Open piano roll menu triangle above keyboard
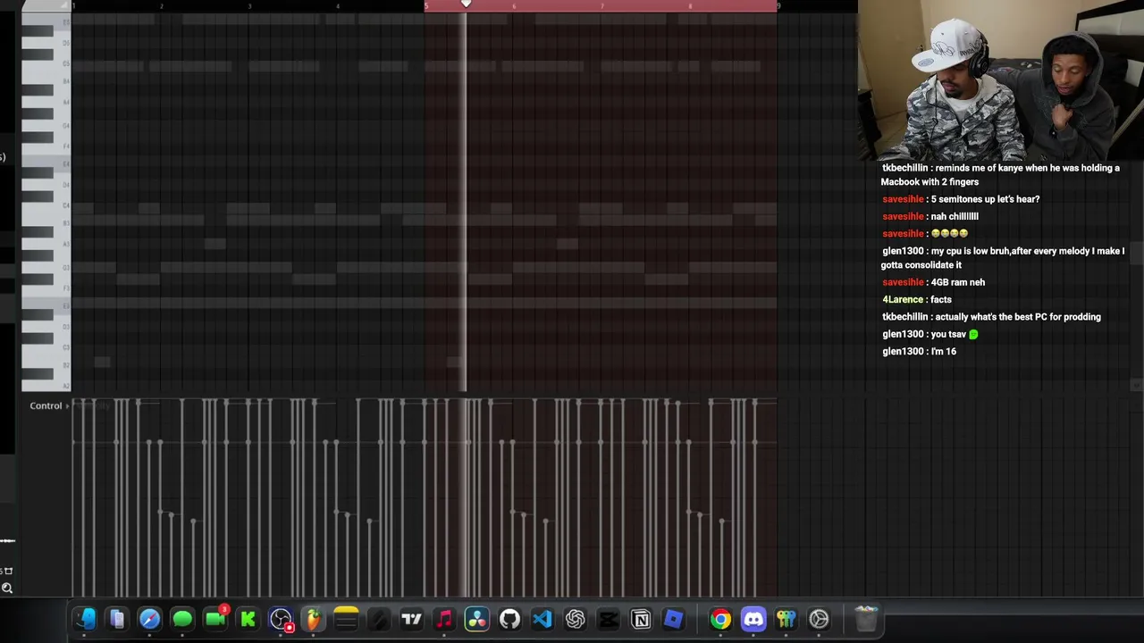Screen dimensions: 1144x643 pyautogui.click(x=64, y=5)
